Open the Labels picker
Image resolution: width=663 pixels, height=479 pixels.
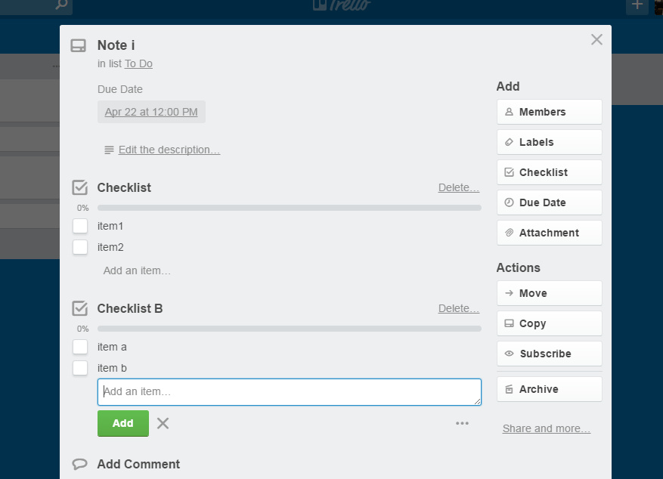pos(549,142)
